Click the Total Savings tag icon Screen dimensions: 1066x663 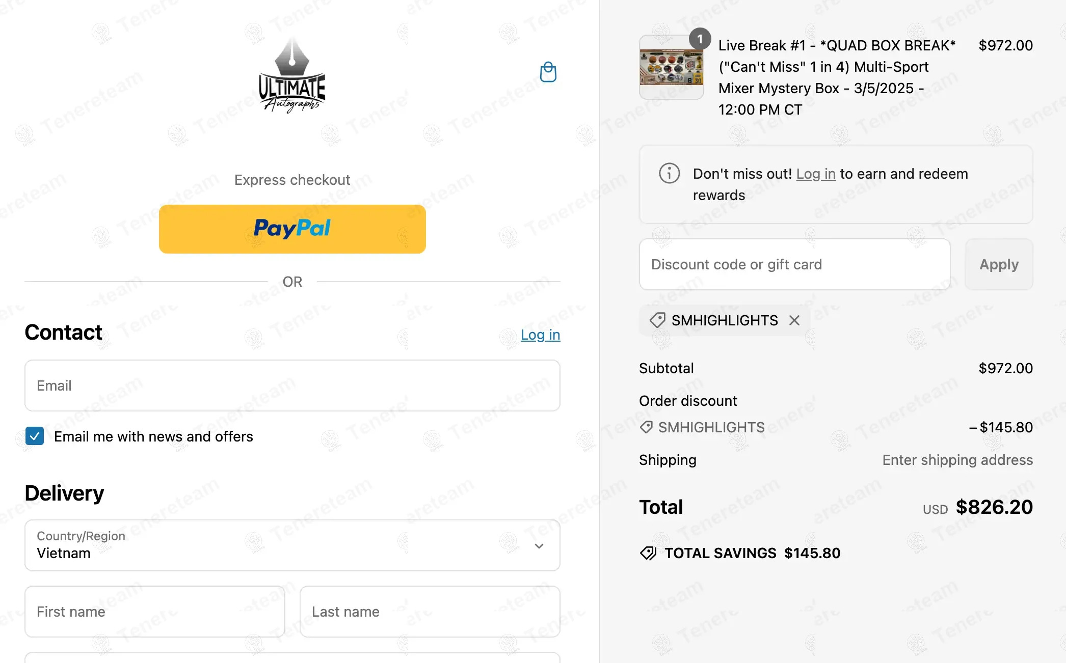(648, 553)
